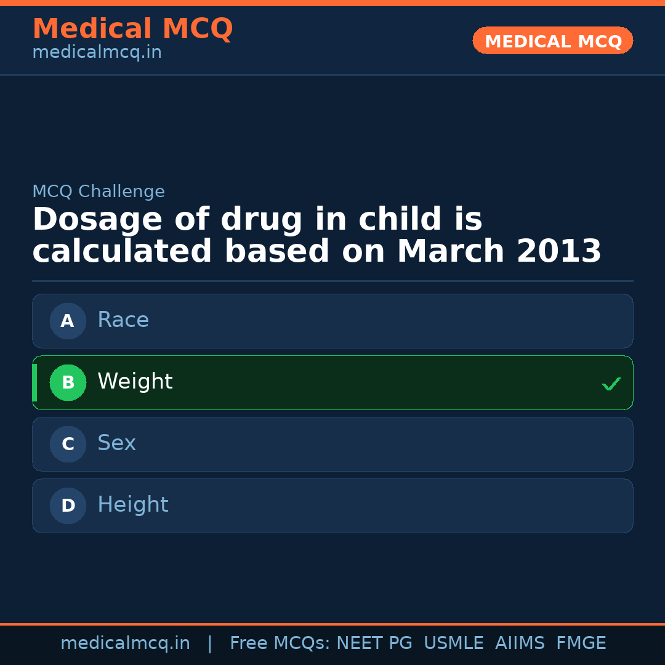Click the green checkmark on Weight option
This screenshot has height=665, width=665.
[x=611, y=384]
